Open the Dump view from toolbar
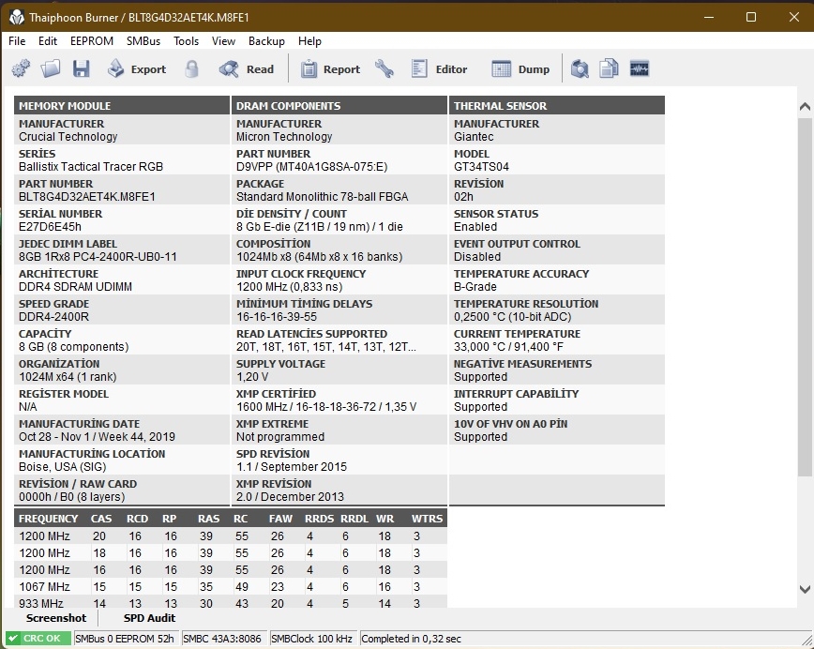814x649 pixels. [520, 68]
